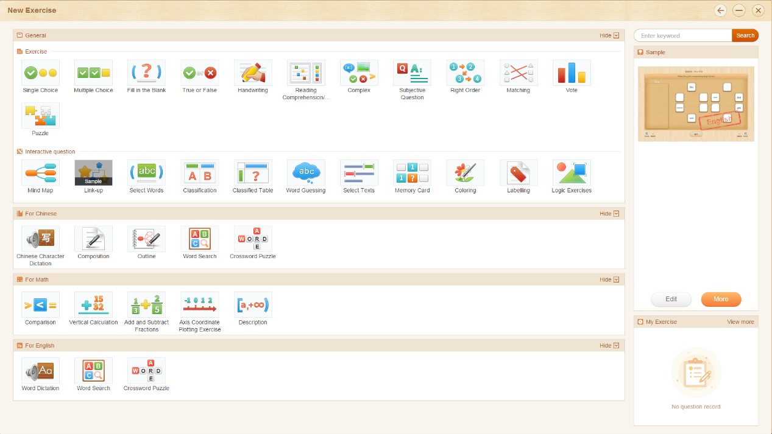Open the Select Words exercise

click(147, 173)
